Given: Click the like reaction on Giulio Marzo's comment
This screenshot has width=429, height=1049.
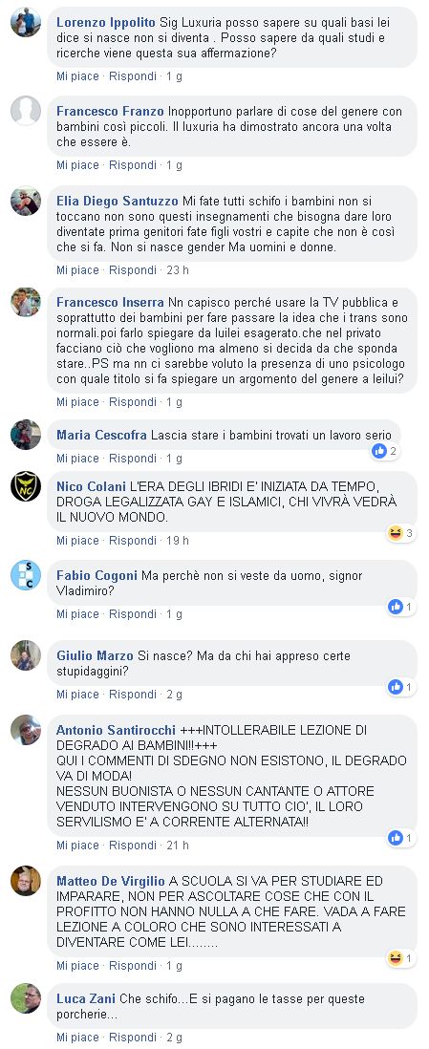Looking at the screenshot, I should click(396, 686).
